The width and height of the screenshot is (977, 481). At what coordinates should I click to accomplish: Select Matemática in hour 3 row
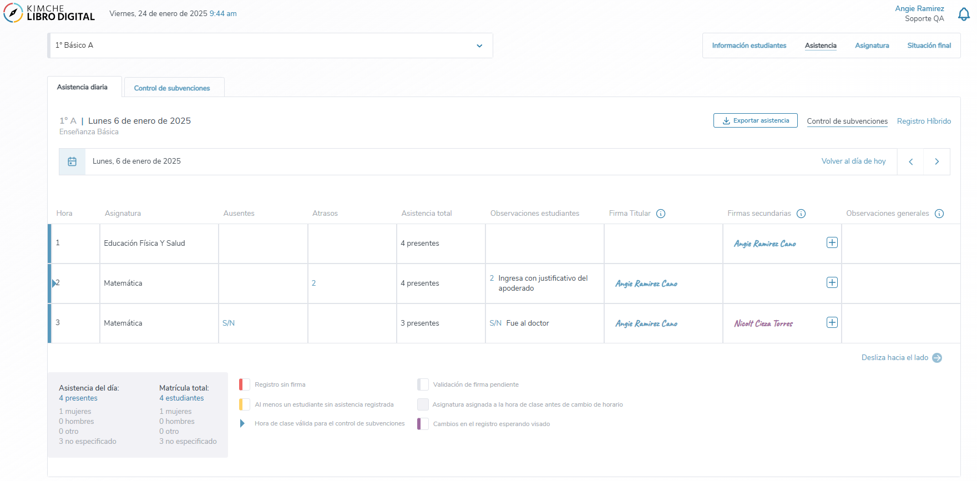[x=123, y=323]
